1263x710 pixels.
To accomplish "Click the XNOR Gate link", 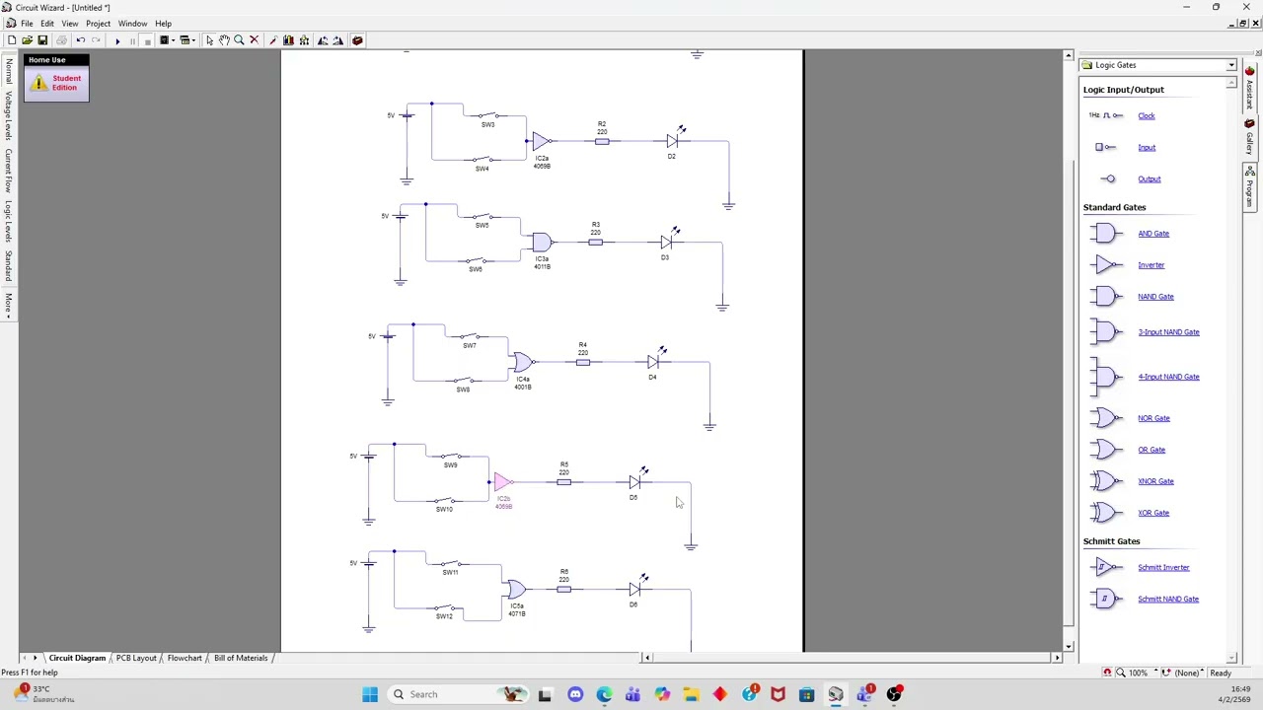I will 1155,481.
